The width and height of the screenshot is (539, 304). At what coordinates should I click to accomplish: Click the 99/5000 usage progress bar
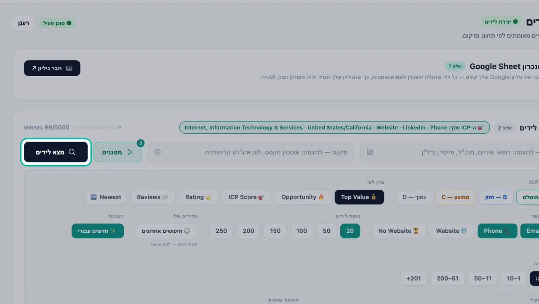pos(97,127)
